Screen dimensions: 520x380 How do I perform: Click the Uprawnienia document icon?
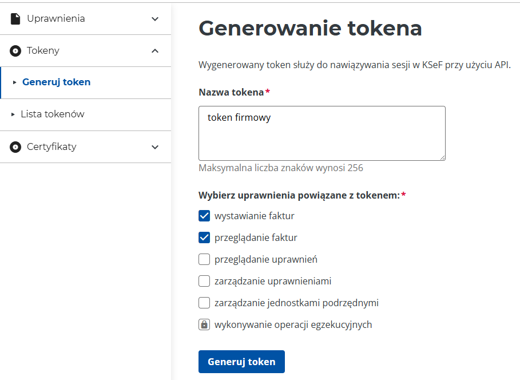click(15, 18)
